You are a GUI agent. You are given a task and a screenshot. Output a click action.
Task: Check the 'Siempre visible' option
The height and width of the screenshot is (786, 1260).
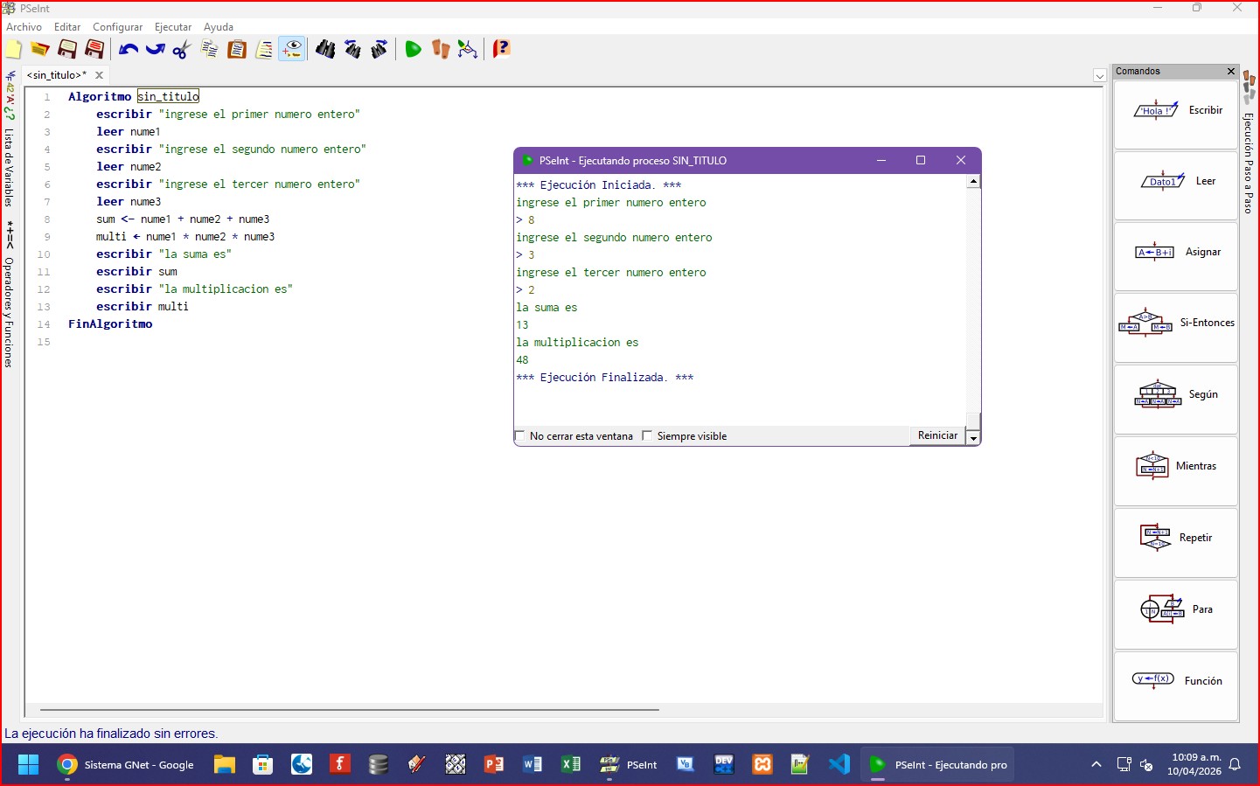(648, 436)
